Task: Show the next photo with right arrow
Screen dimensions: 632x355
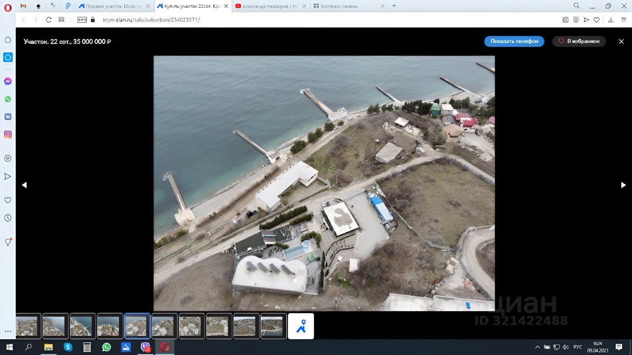Action: click(623, 185)
